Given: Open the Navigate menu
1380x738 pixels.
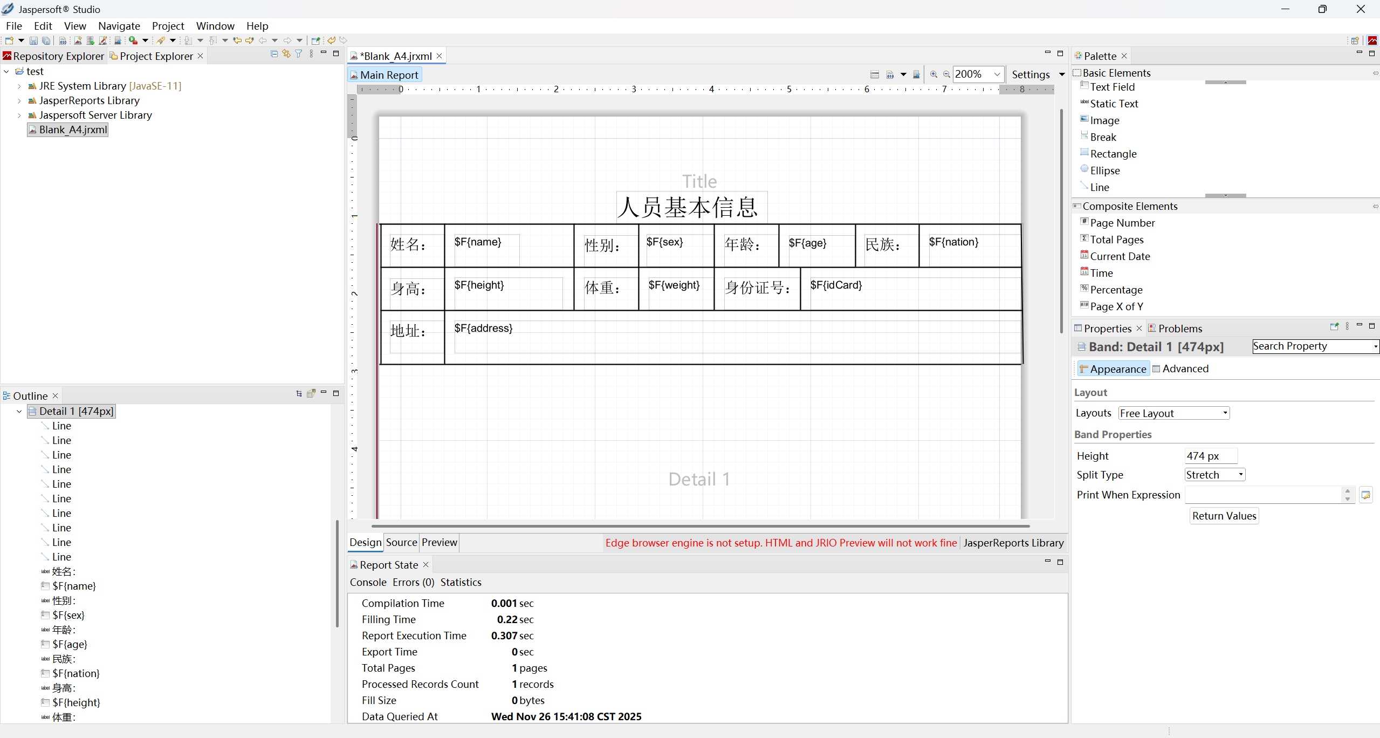Looking at the screenshot, I should click(x=119, y=26).
